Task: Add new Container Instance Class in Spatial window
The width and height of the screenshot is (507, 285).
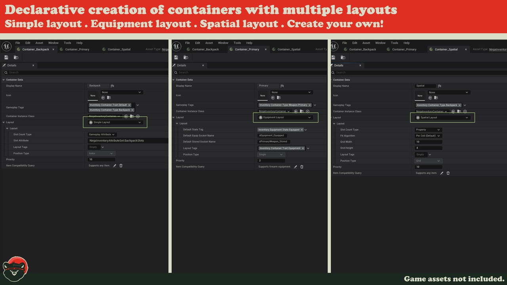Action: click(465, 112)
